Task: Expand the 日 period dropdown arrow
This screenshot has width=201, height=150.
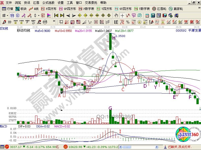Action: [x=7, y=15]
